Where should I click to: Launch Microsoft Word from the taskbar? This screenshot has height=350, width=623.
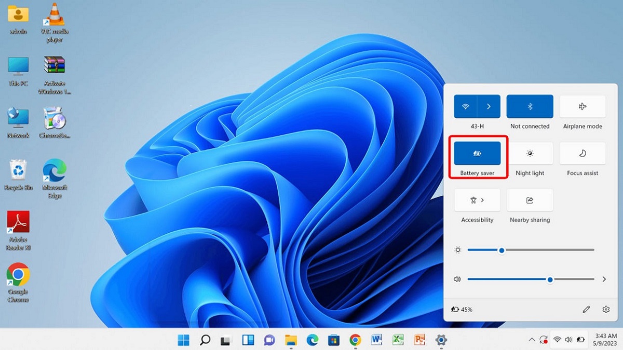point(376,340)
